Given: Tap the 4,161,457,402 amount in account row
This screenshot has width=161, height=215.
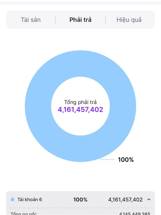Looking at the screenshot, I should coord(125,200).
